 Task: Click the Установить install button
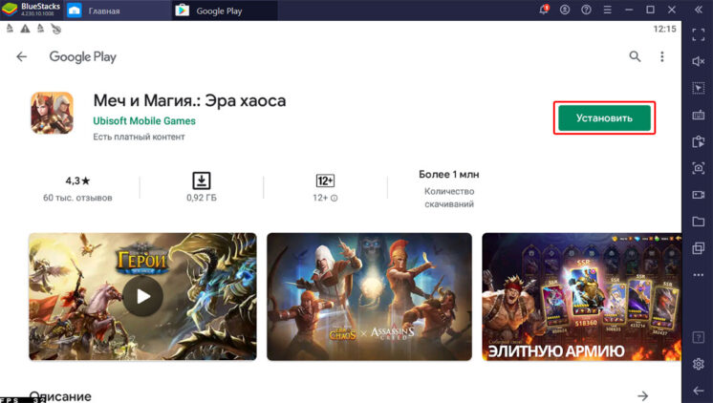[604, 118]
